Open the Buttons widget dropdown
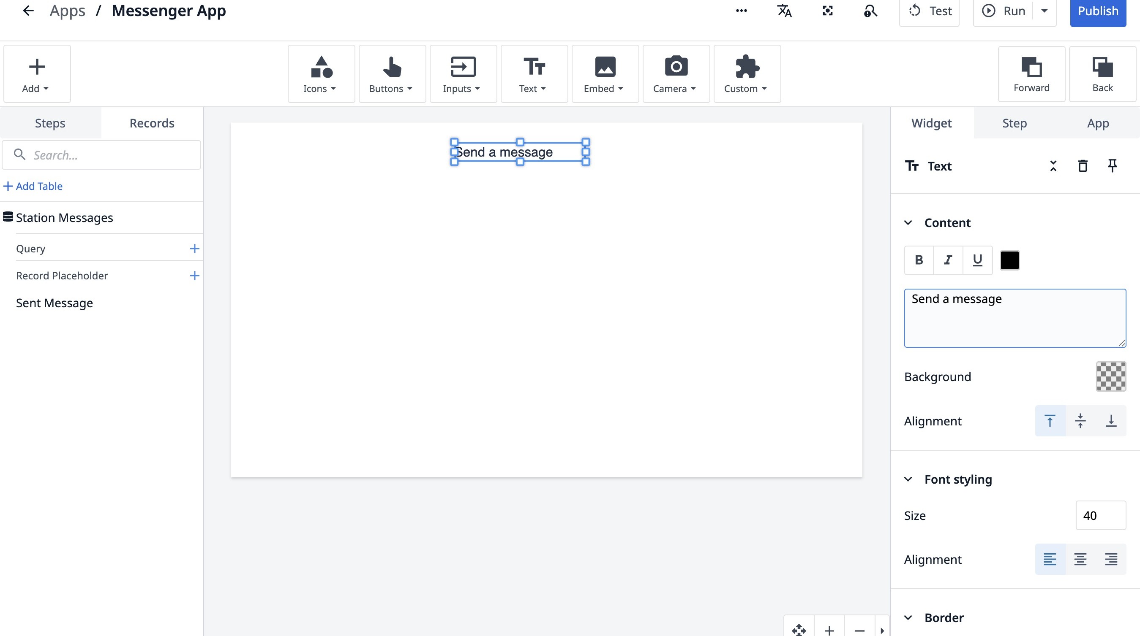Screen dimensions: 1140x636 coord(392,74)
